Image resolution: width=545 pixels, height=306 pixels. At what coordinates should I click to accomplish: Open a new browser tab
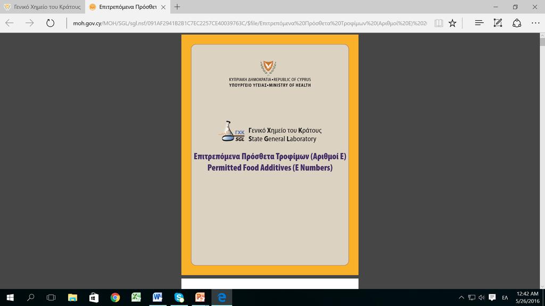pos(177,6)
